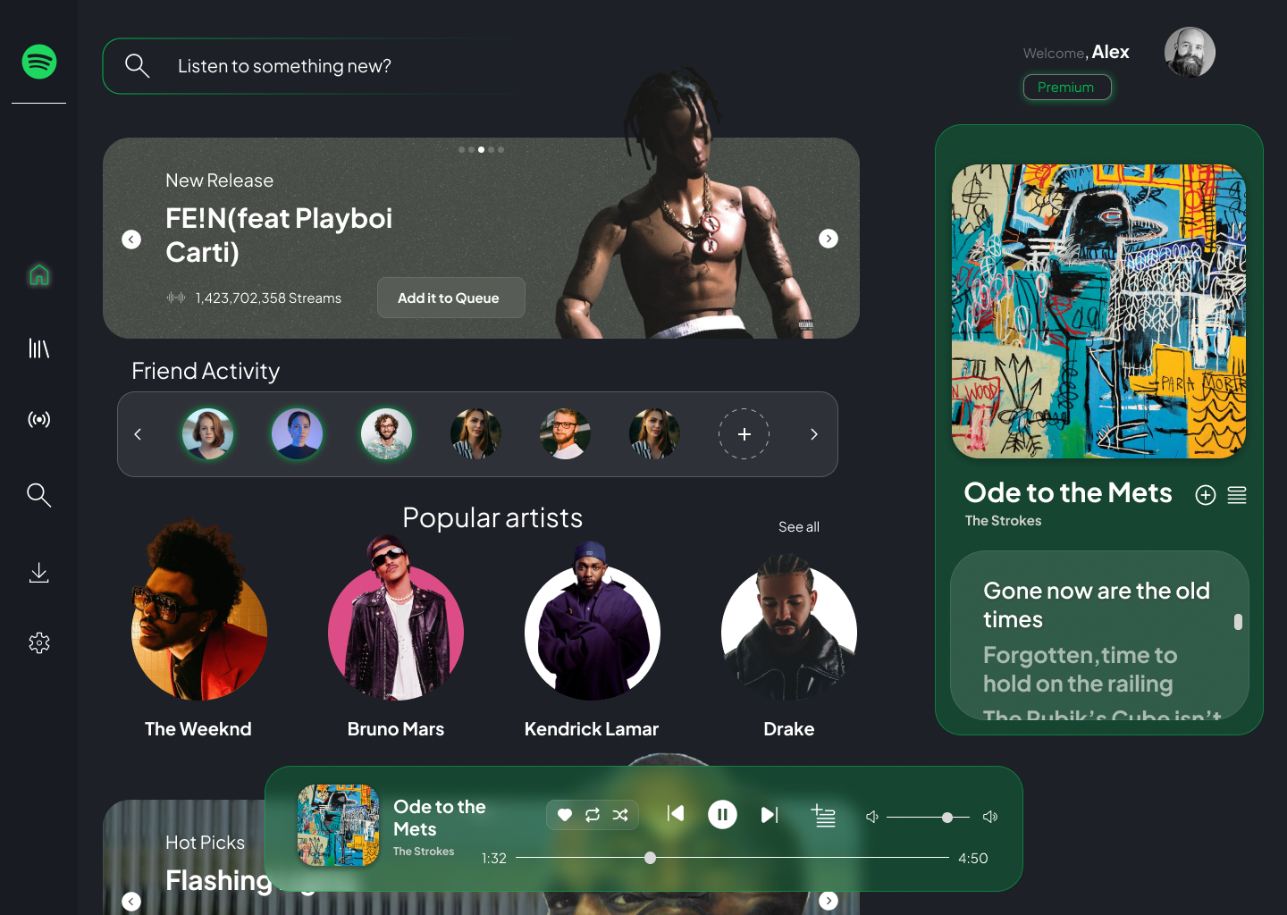The height and width of the screenshot is (915, 1287).
Task: Click the 'Hot Picks' label
Action: tap(205, 843)
